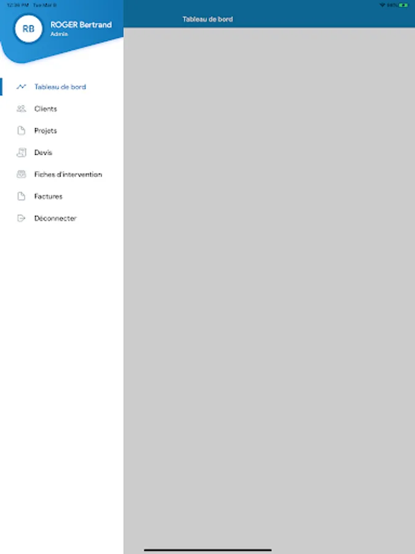Go to the Clients menu entry

tap(61, 108)
